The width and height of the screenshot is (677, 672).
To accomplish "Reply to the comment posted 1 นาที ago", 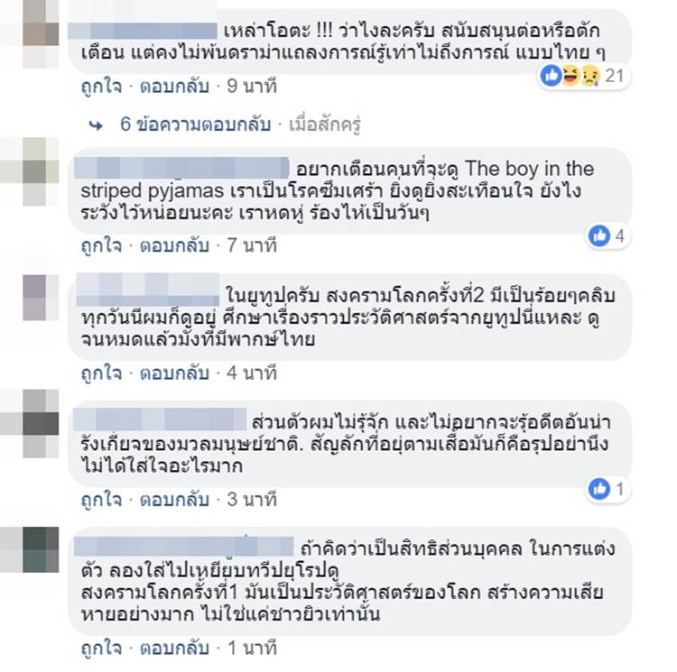I will [174, 648].
